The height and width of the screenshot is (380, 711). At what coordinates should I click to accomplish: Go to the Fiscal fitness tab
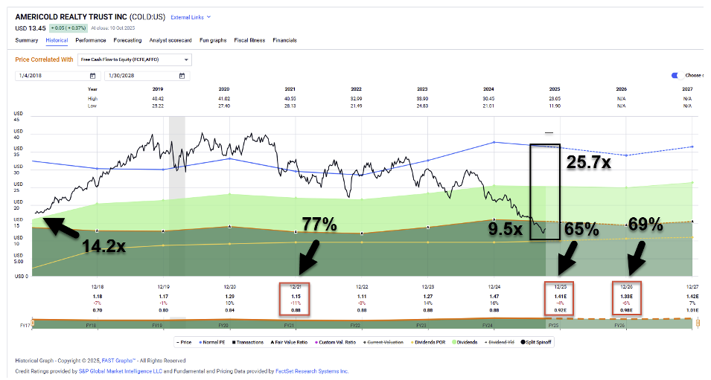click(x=249, y=40)
